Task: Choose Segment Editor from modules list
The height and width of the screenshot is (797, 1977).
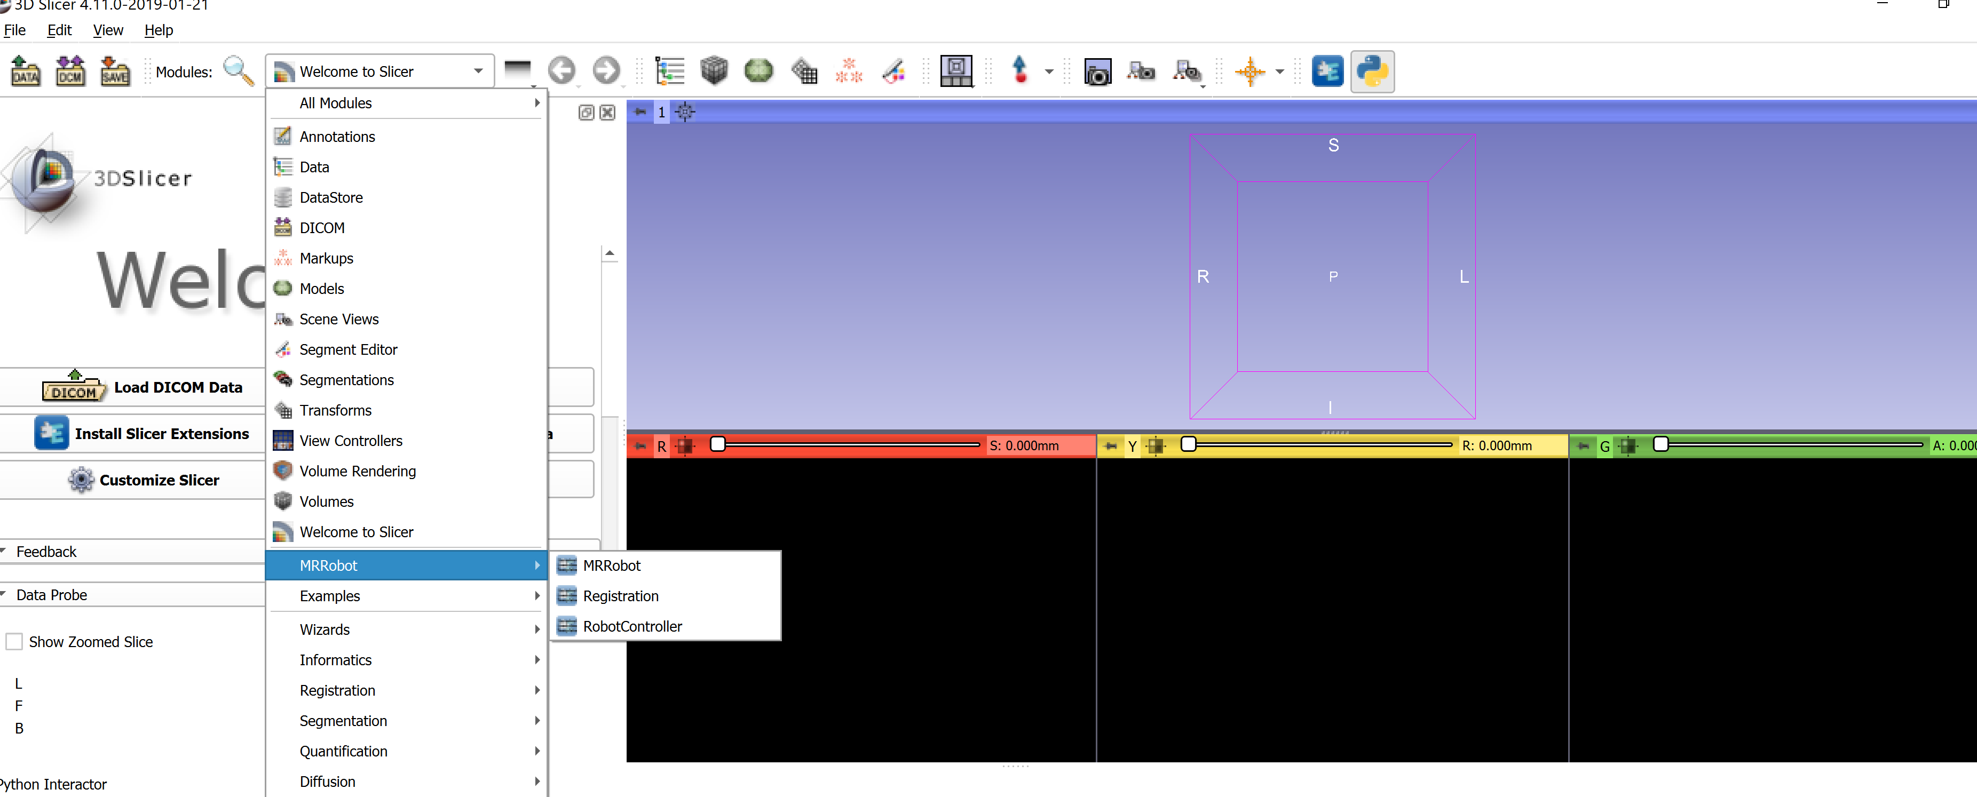Action: point(347,350)
